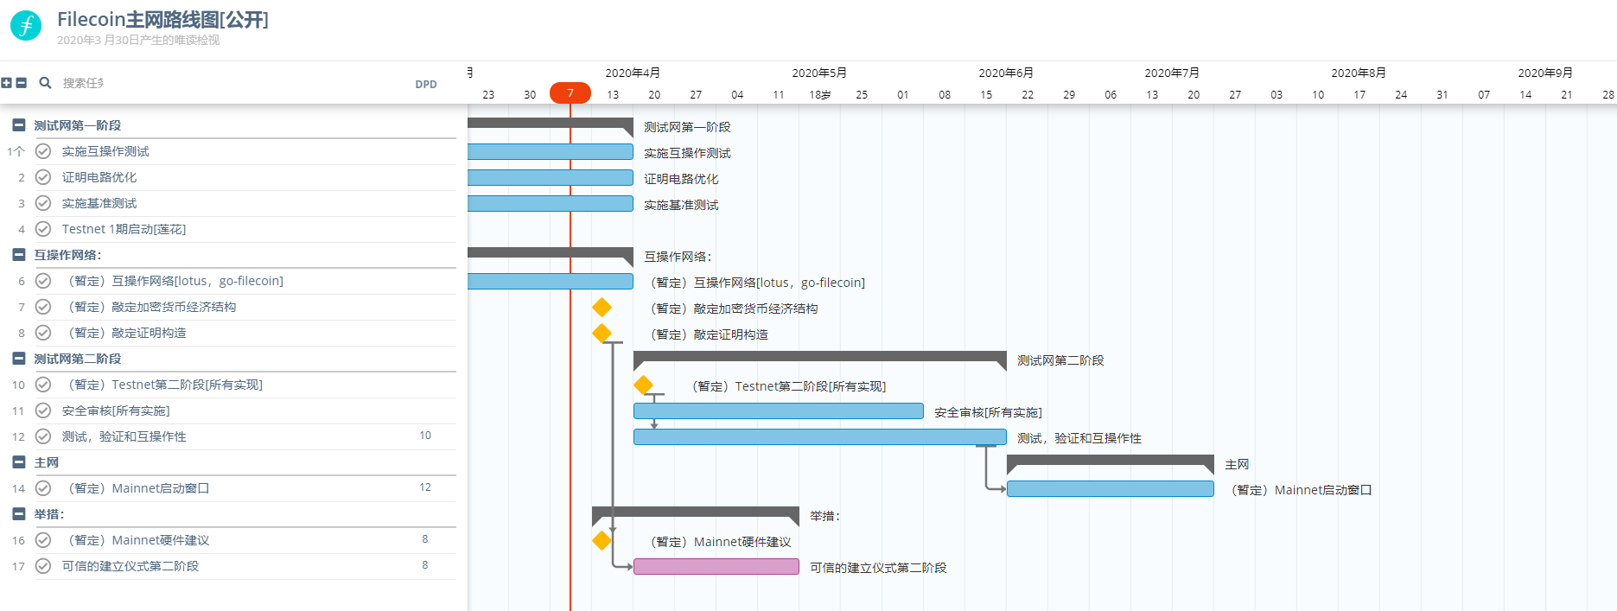Toggle check circle for 敲定证明构造

point(43,333)
